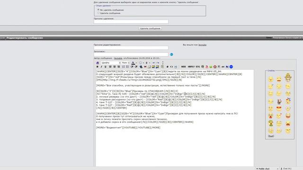This screenshot has width=303, height=170.
Task: Wrap selection in HTML tags (<> icon)
Action: click(171, 67)
